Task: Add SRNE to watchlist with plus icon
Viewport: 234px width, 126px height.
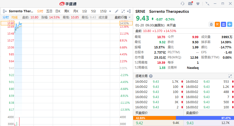Action: pos(230,24)
